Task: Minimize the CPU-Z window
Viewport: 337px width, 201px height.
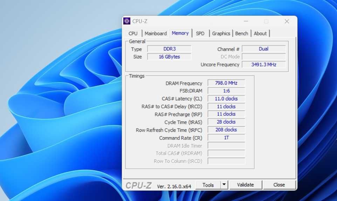Action: (246, 21)
